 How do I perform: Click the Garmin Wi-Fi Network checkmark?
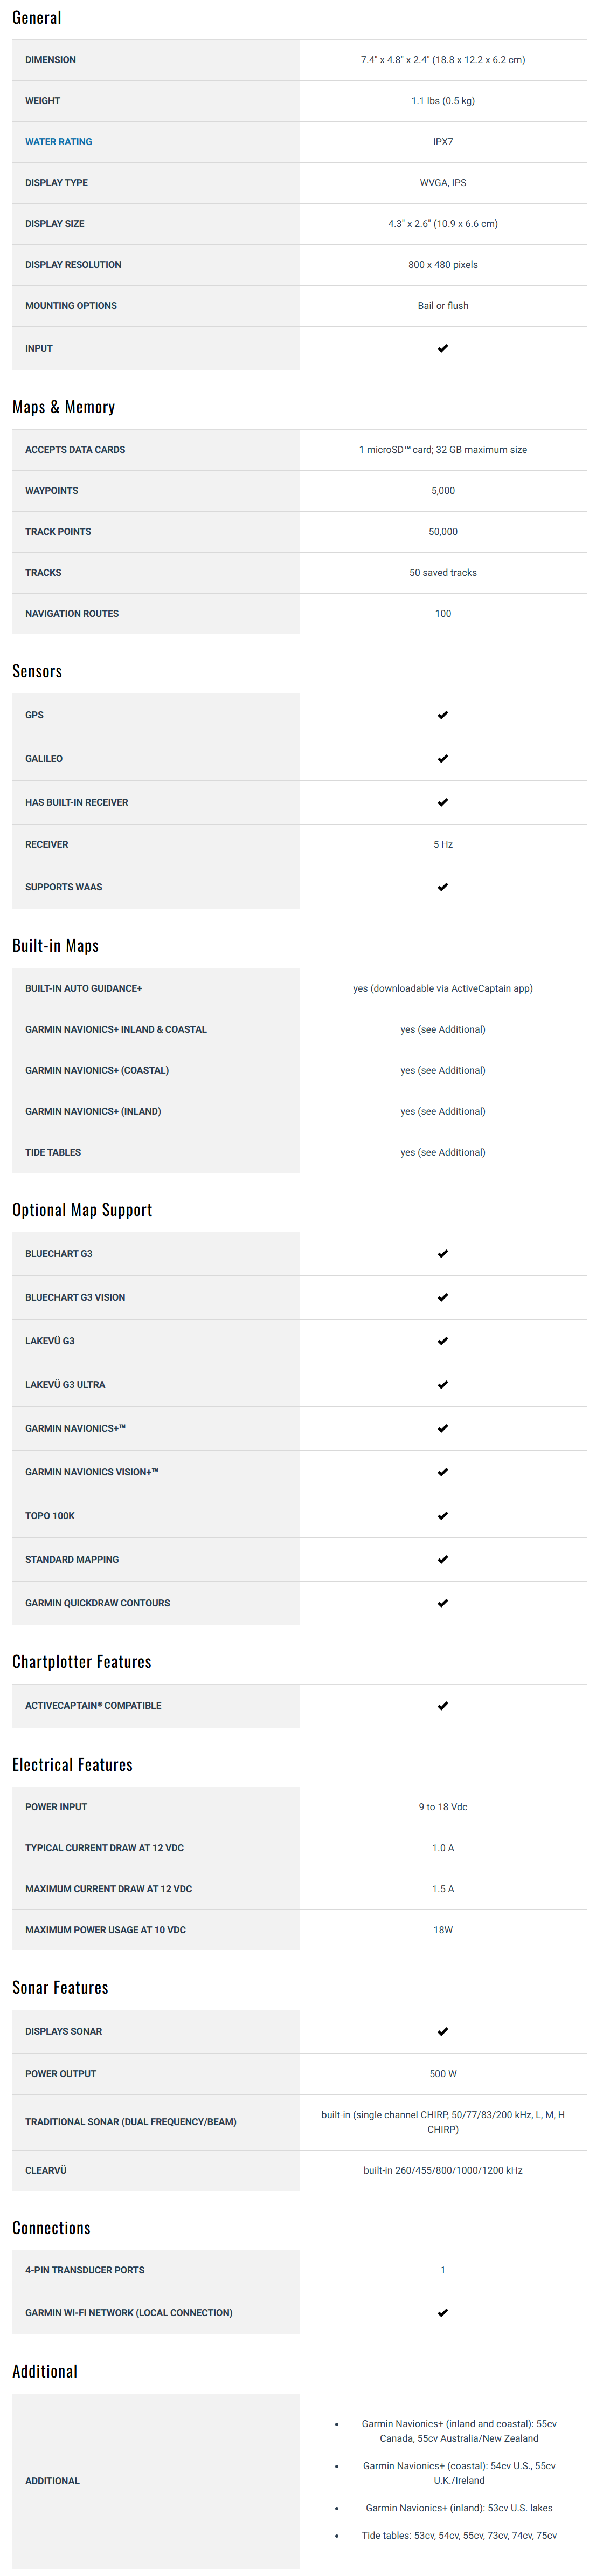pos(443,2312)
